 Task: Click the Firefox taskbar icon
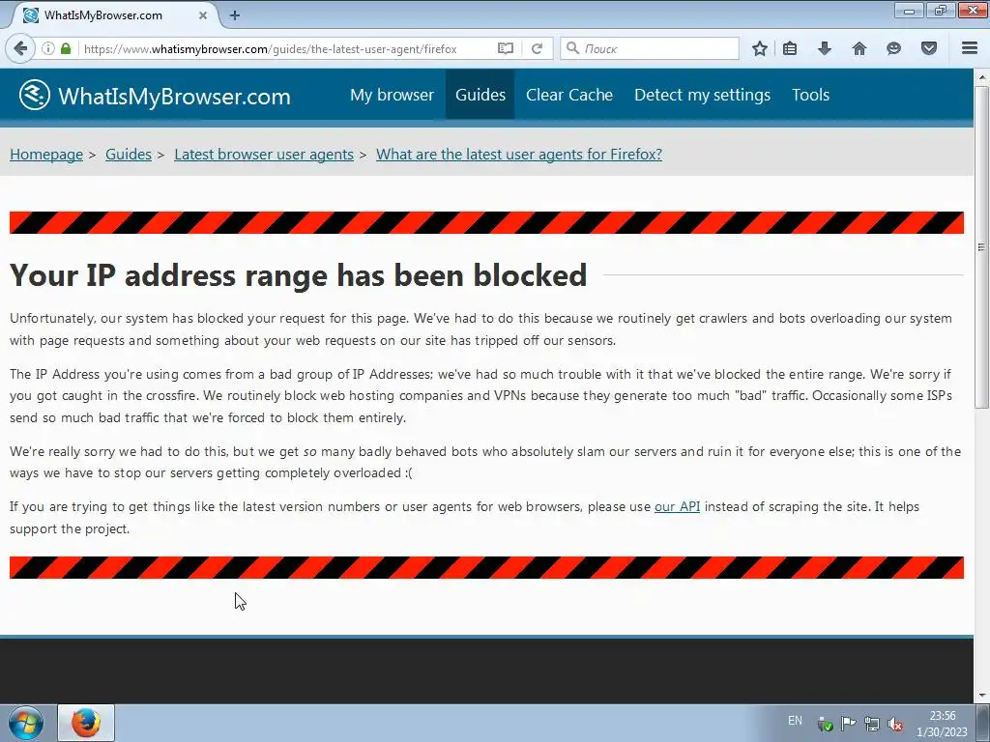pyautogui.click(x=86, y=723)
